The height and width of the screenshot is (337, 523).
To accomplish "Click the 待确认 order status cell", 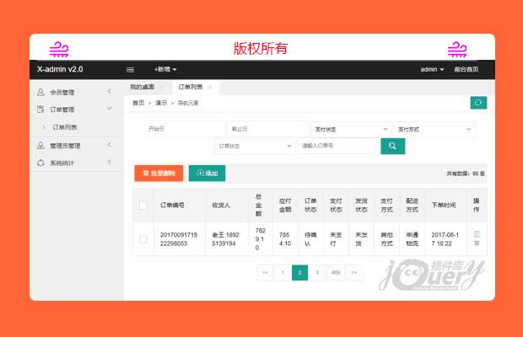I will click(x=310, y=239).
